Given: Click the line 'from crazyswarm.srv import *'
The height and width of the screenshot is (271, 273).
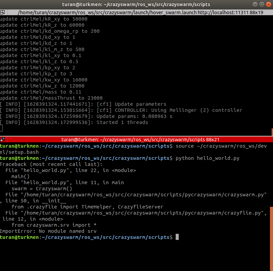Looking at the screenshot, I should tap(54, 225).
